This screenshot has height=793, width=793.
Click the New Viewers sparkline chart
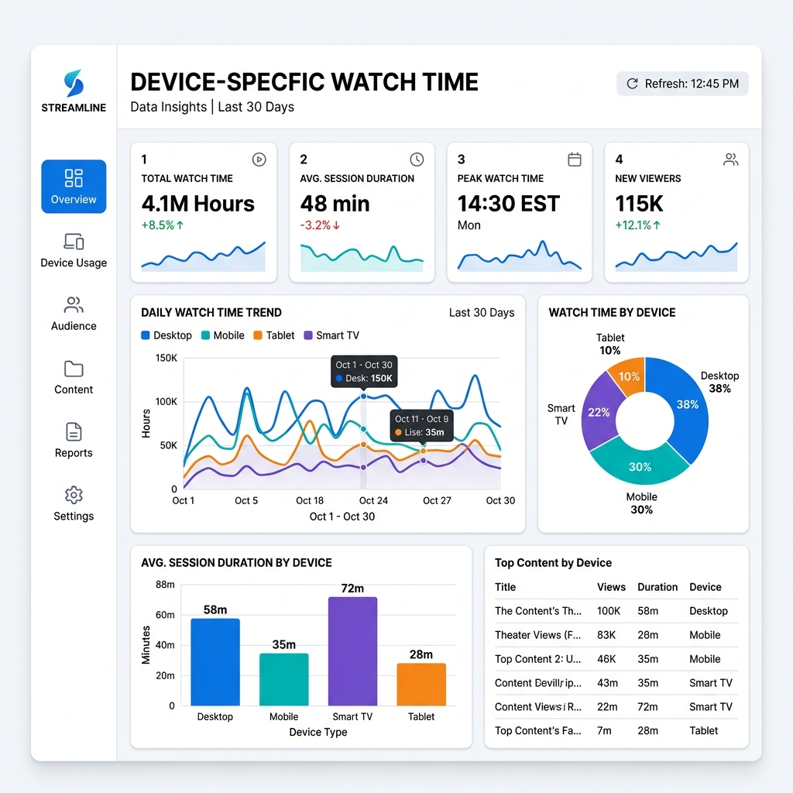point(676,256)
